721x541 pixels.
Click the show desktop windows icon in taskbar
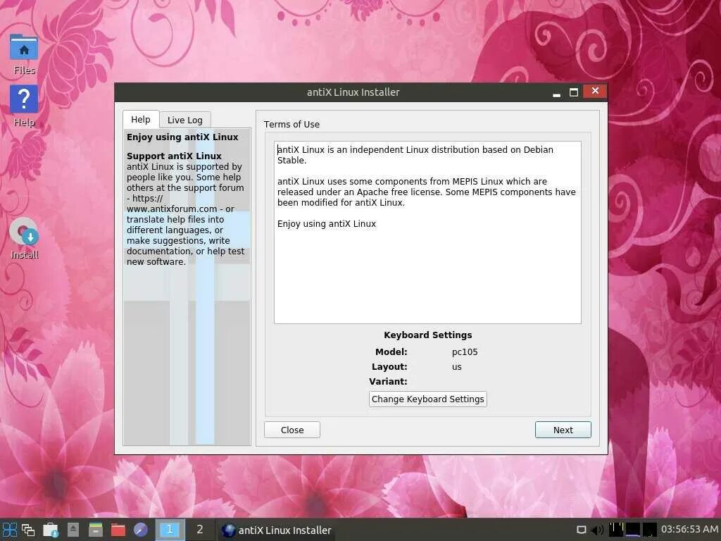pyautogui.click(x=28, y=530)
